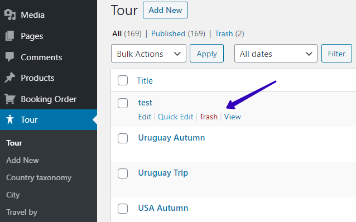The height and width of the screenshot is (222, 356).
Task: Tick the select-all checkbox beside Title
Action: coord(123,80)
